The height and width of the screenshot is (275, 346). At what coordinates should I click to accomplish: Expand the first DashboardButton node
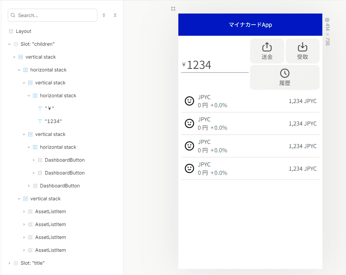[34, 160]
